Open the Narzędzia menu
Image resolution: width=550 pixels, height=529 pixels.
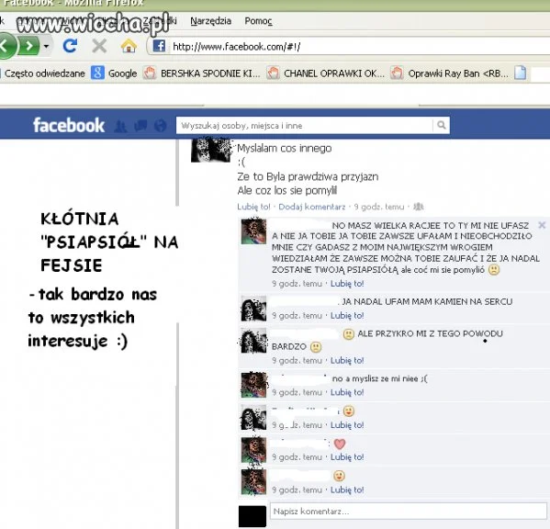[210, 21]
